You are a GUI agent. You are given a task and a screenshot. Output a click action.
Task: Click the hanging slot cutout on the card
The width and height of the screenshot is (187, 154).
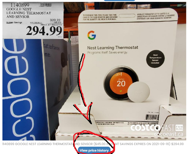pyautogui.click(x=127, y=16)
